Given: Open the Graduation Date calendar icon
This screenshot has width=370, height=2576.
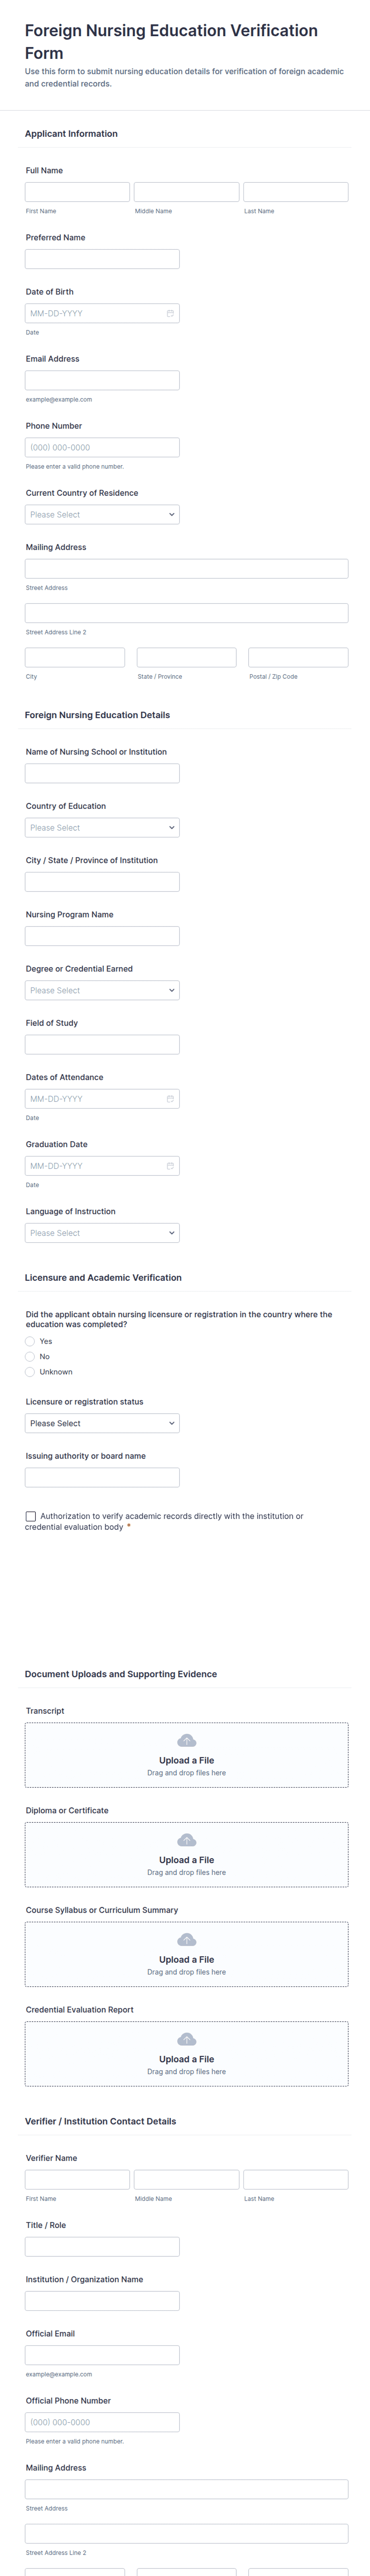Looking at the screenshot, I should (170, 1165).
